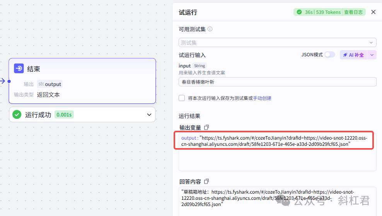
Task: Click the 结束 node icon
Action: (19, 69)
